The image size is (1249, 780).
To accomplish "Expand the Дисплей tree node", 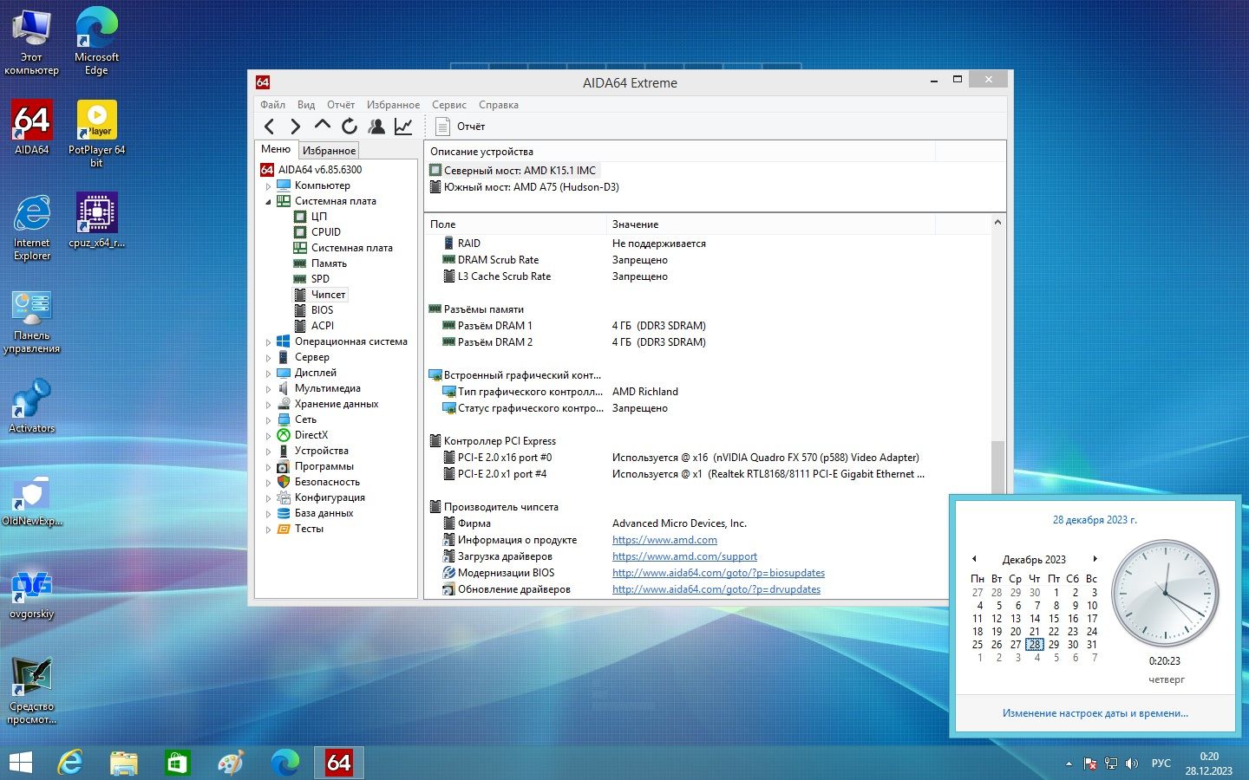I will pos(268,373).
